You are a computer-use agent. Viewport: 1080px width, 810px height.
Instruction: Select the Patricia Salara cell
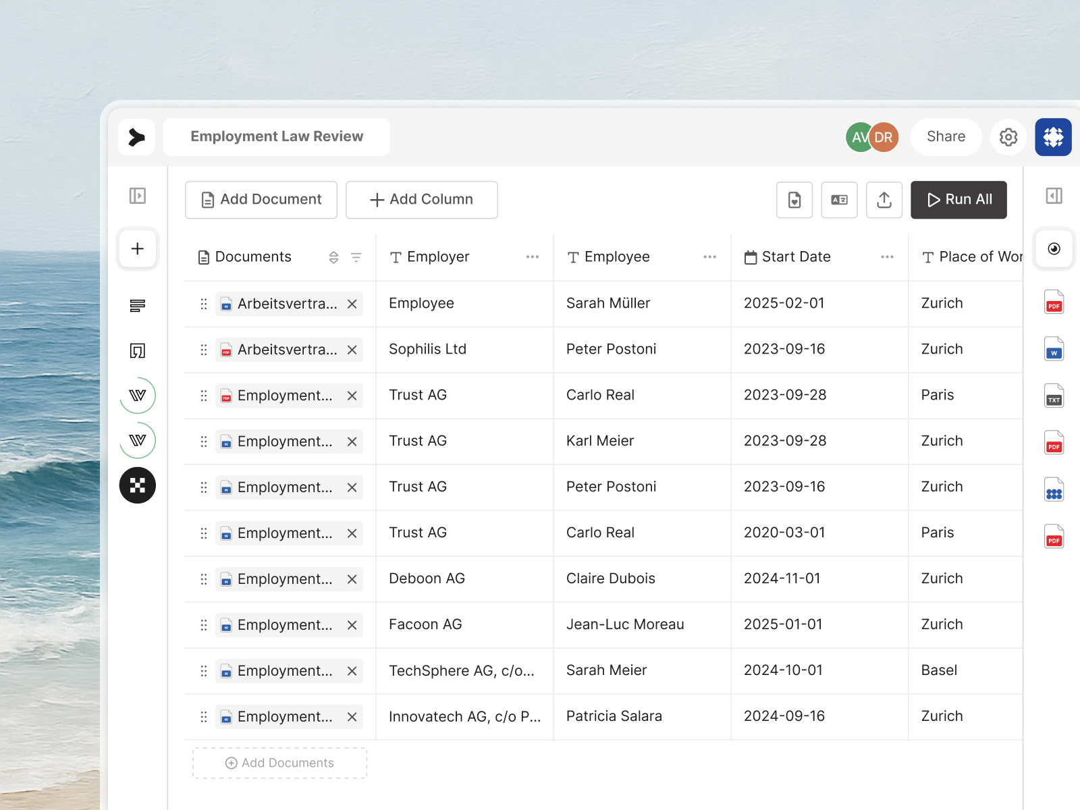(642, 717)
